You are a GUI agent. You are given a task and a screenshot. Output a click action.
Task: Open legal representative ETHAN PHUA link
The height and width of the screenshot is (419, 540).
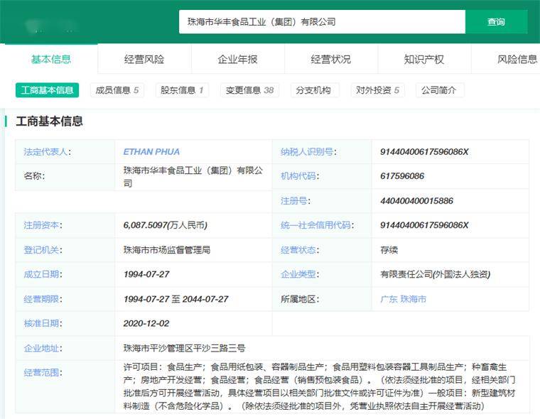click(151, 152)
